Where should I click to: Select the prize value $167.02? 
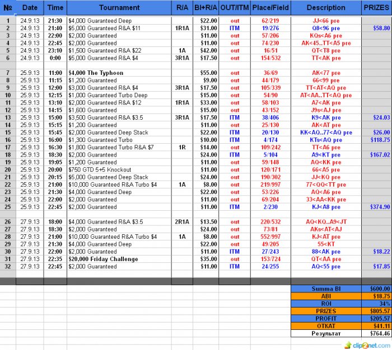[376, 155]
